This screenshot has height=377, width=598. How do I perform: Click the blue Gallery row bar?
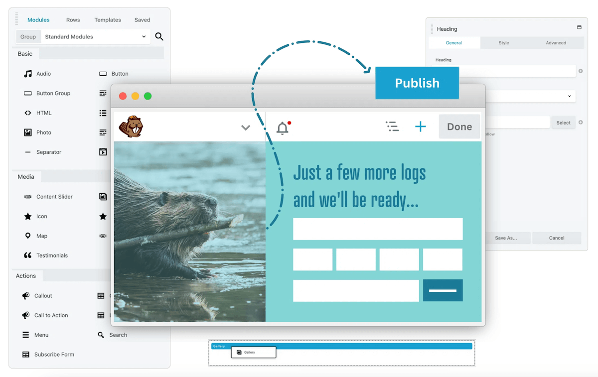click(x=341, y=346)
